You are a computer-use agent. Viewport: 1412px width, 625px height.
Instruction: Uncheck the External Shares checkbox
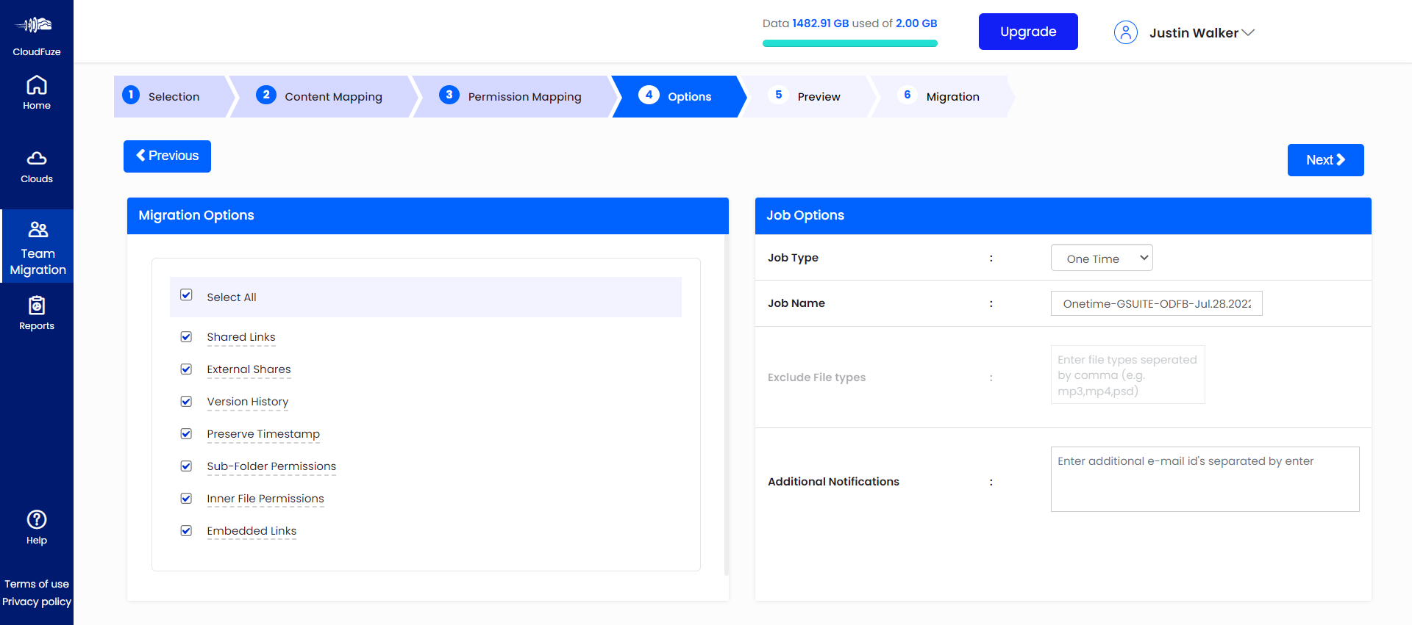186,369
